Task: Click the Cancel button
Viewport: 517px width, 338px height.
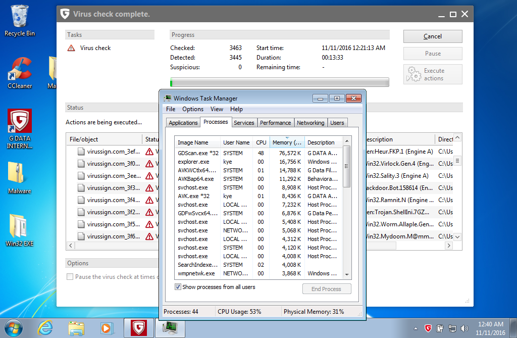Action: tap(432, 36)
